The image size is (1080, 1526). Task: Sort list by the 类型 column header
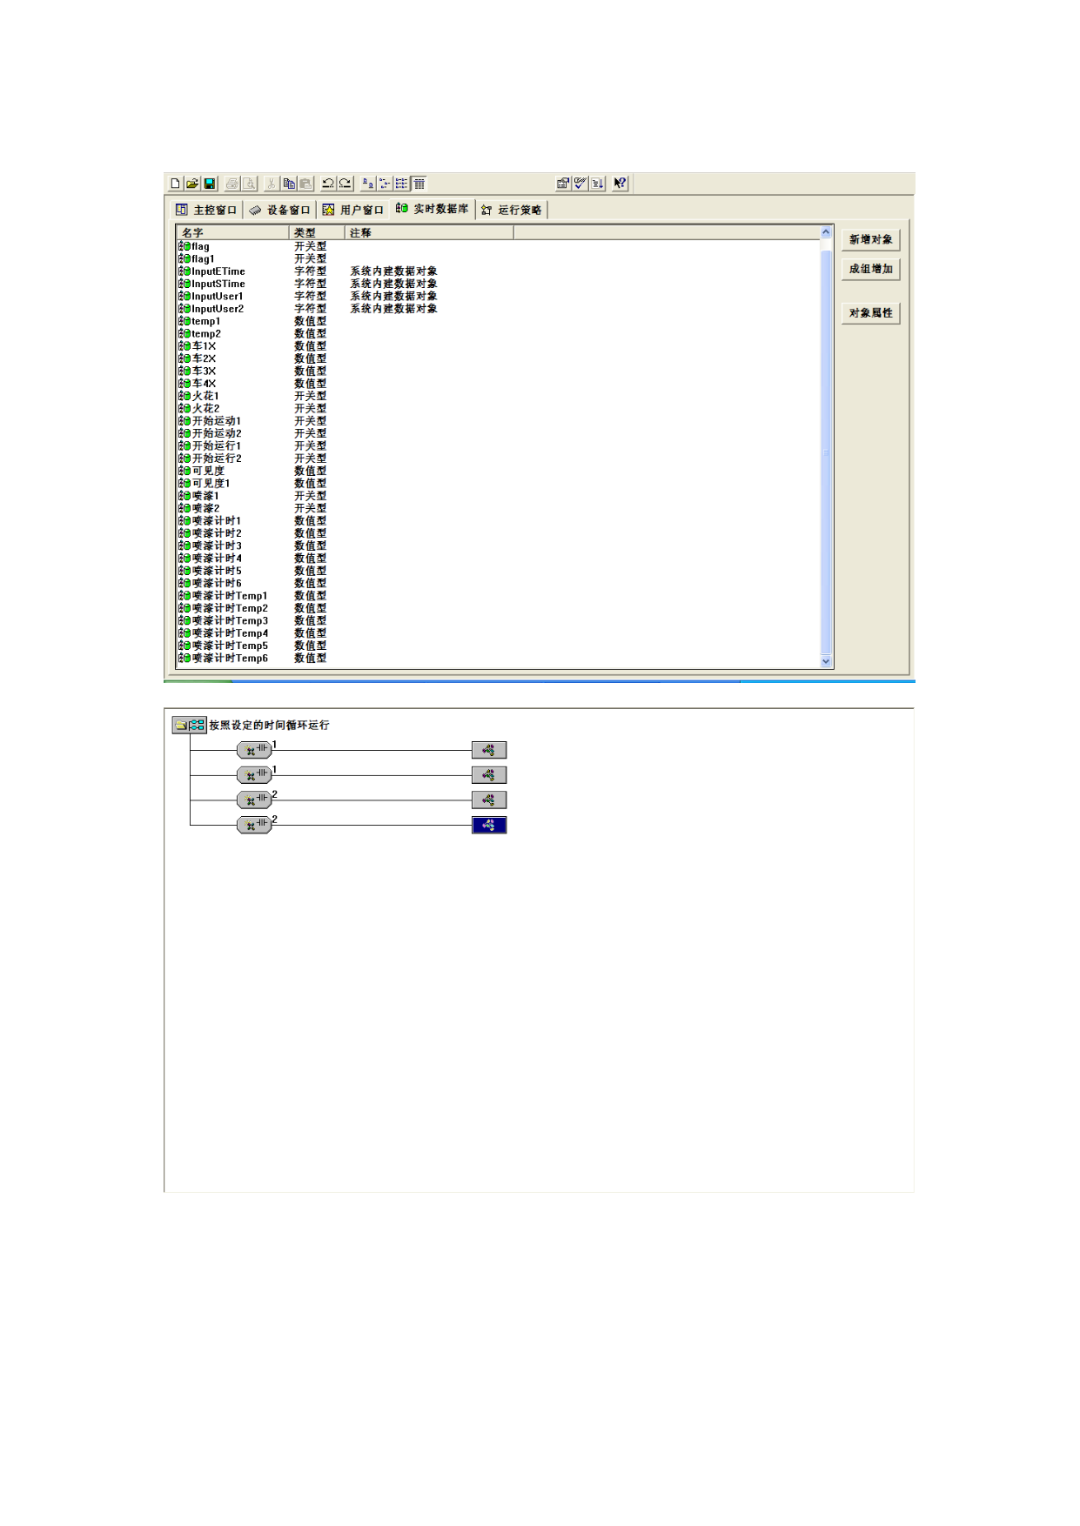[317, 232]
